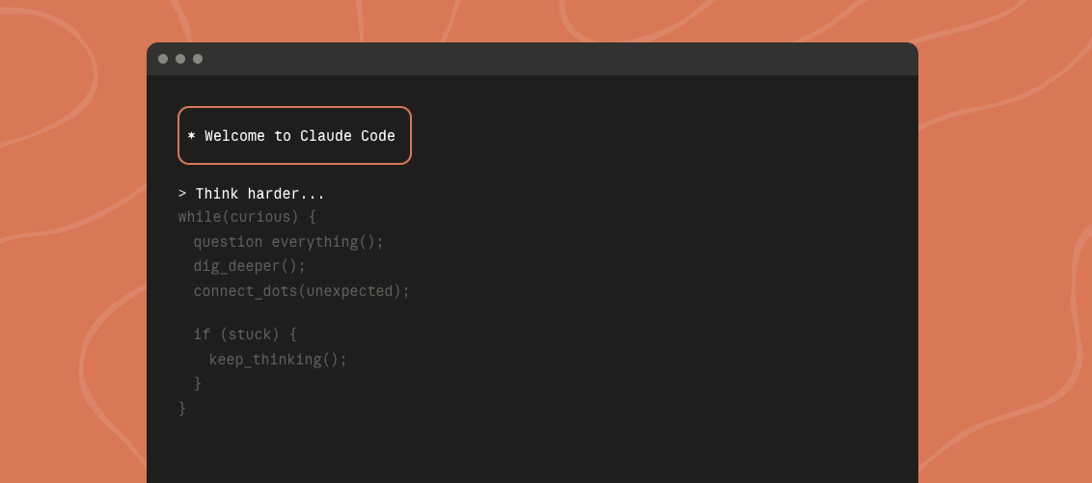Click the Think harder... prompt text

259,194
